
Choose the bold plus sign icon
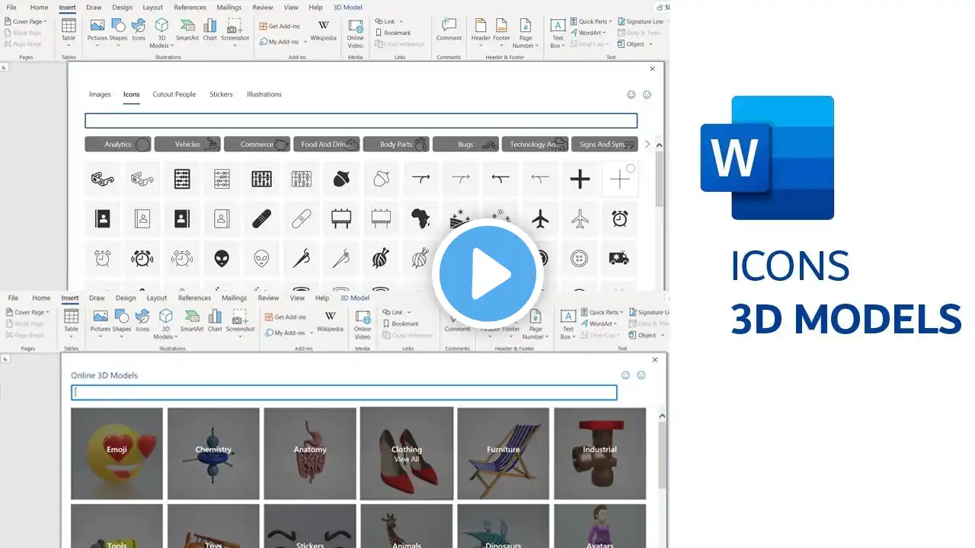(x=580, y=179)
